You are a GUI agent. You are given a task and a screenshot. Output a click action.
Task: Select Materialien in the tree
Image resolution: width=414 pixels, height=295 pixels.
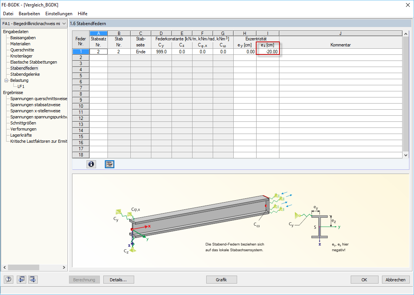click(20, 44)
